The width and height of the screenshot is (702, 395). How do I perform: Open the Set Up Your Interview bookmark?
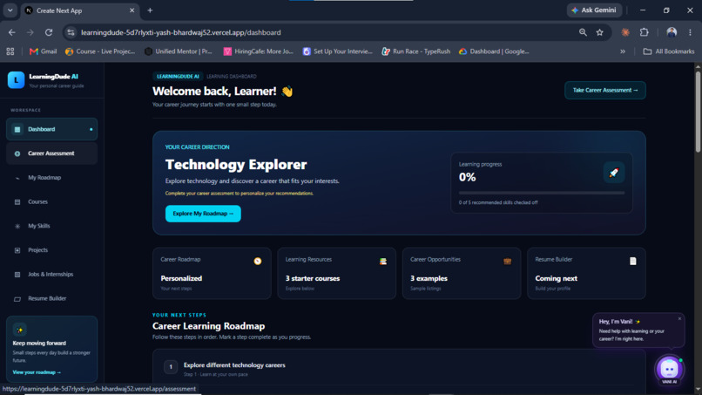(338, 51)
